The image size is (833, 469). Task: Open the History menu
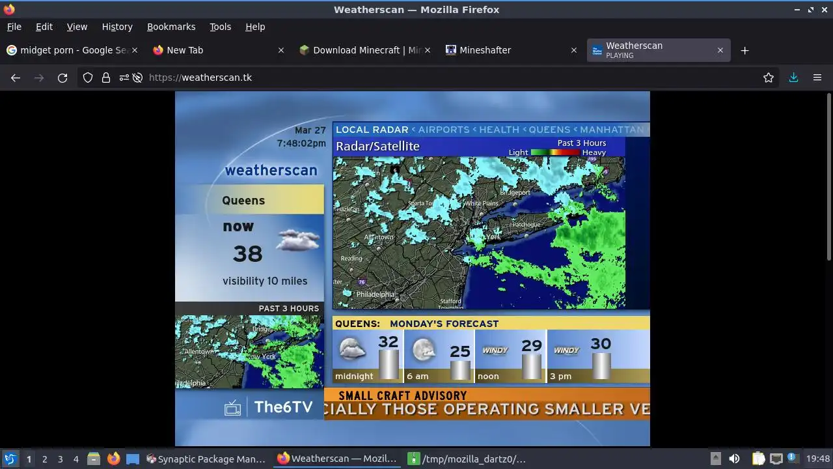[117, 27]
